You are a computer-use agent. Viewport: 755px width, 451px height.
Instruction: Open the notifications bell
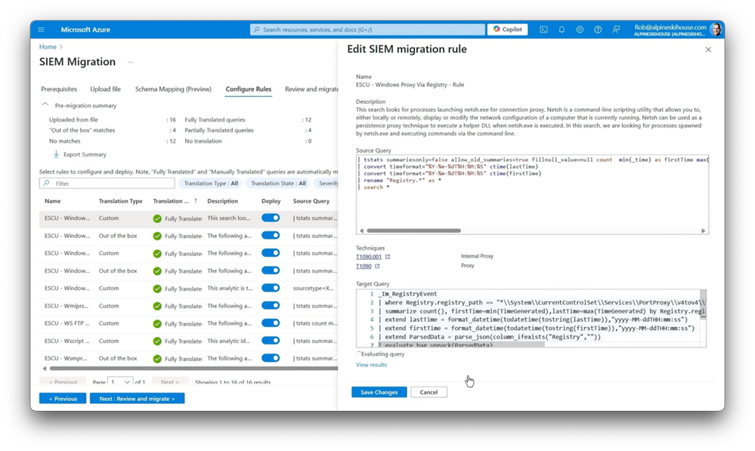pos(562,29)
